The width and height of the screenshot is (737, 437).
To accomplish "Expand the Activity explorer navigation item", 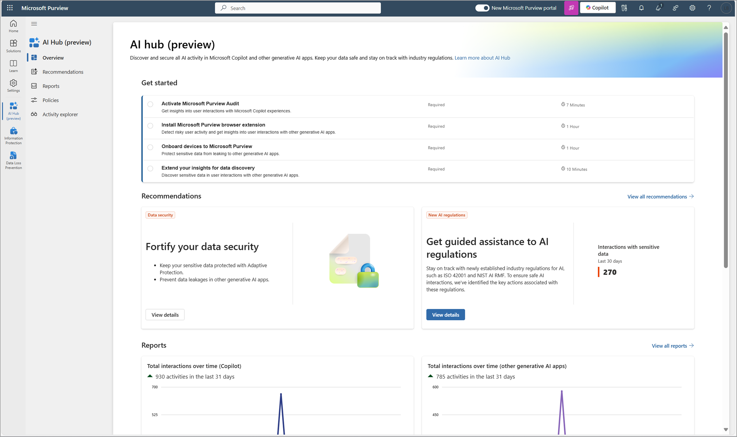I will tap(60, 114).
